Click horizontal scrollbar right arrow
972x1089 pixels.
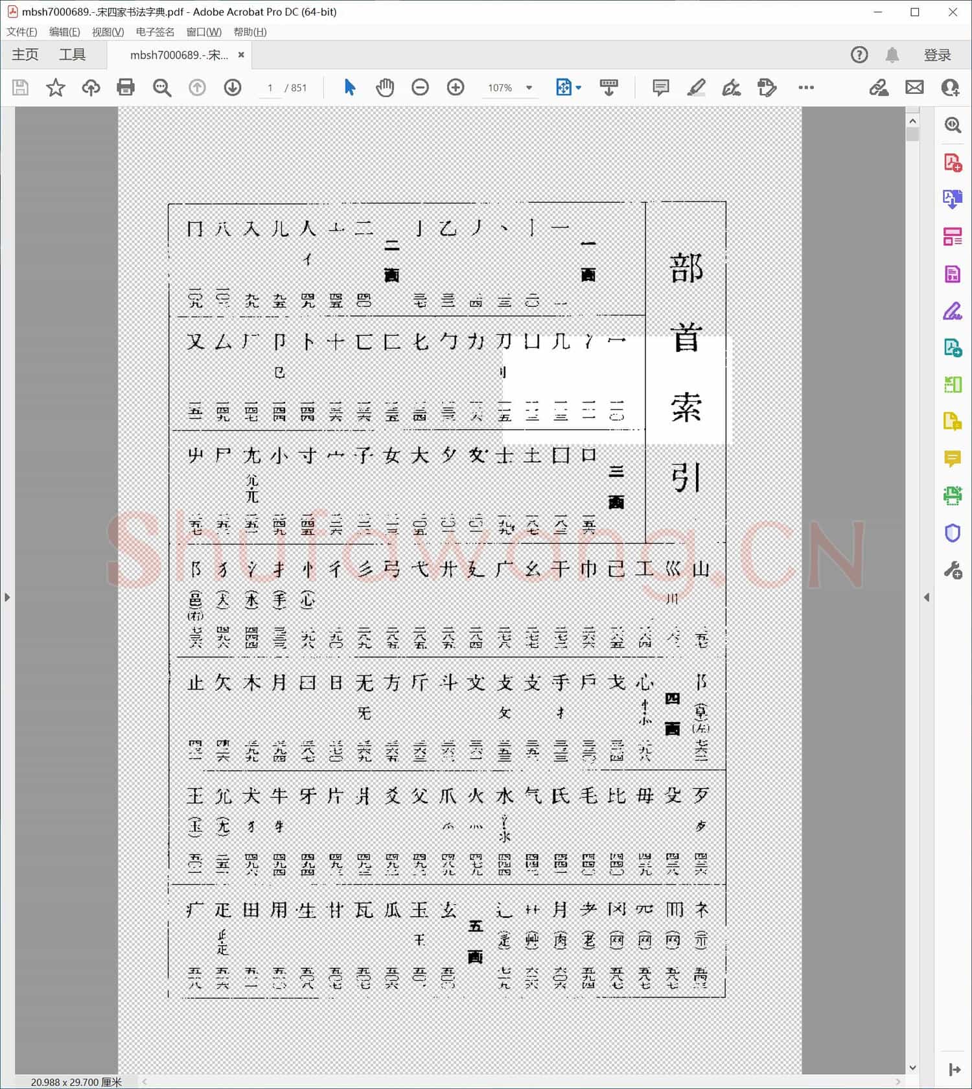pos(898,1081)
